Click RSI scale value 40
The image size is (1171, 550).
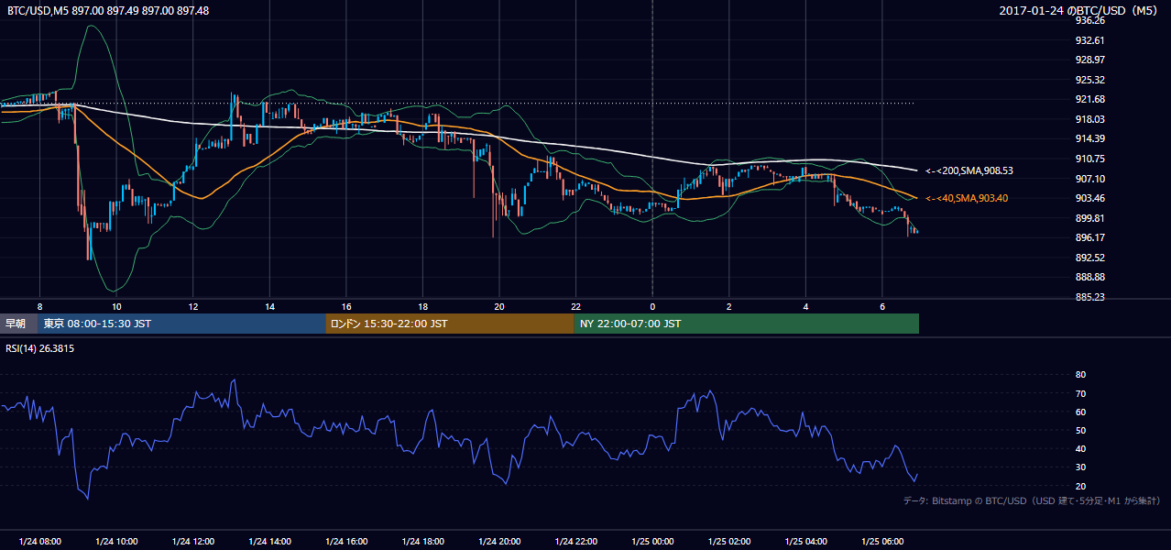(1080, 448)
